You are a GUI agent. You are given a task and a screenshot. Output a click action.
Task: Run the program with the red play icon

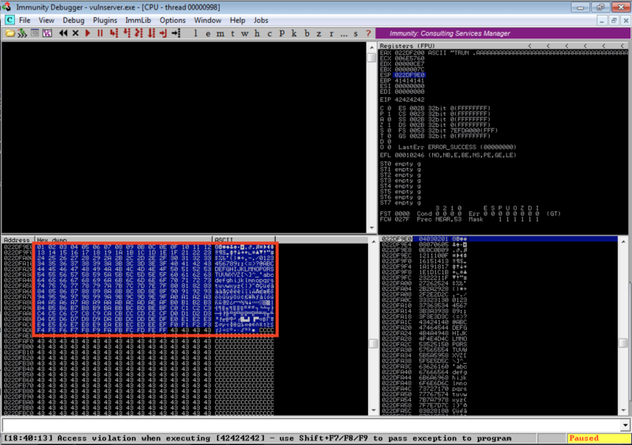tap(88, 33)
